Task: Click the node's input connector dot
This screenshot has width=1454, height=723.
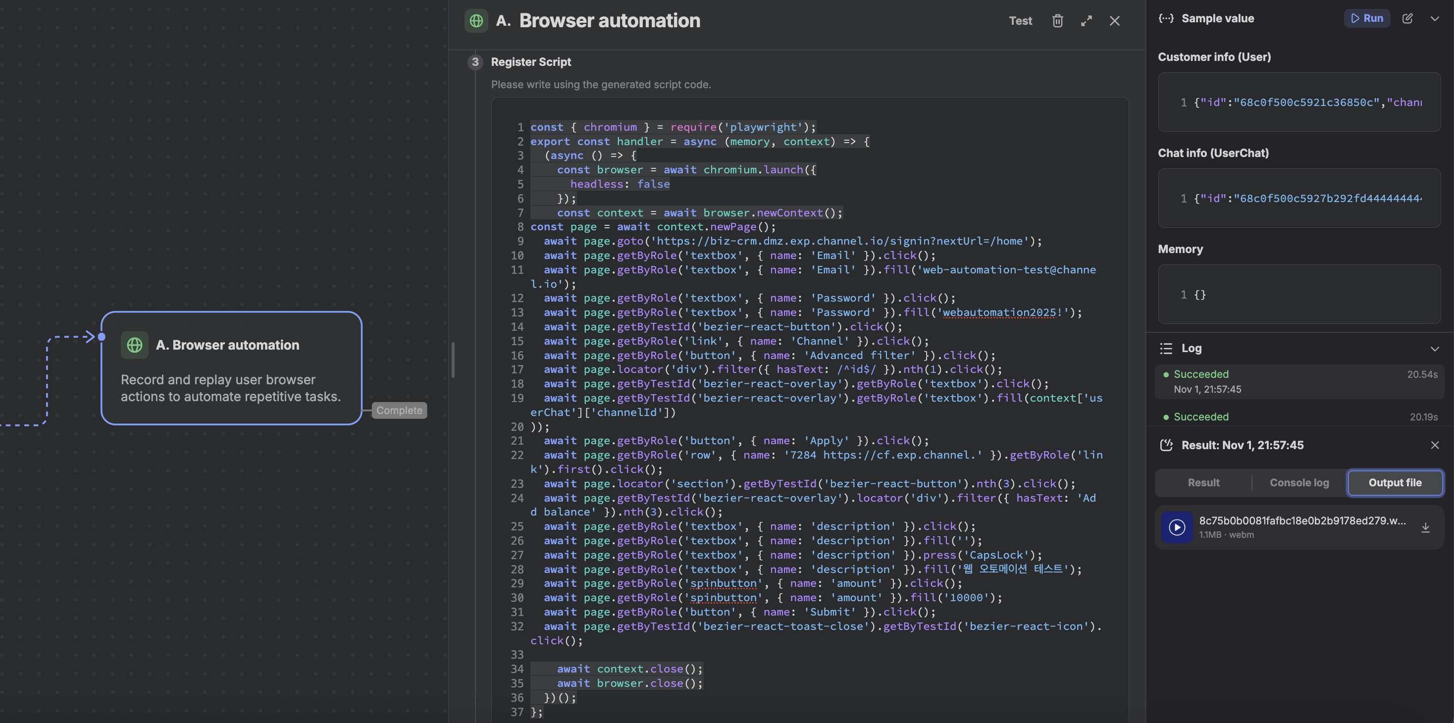Action: click(x=102, y=337)
